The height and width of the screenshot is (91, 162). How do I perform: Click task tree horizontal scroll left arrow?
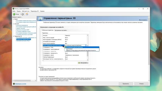[x=13, y=80]
